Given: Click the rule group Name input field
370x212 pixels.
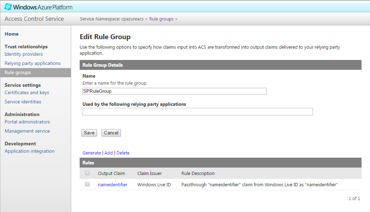Looking at the screenshot, I should (x=174, y=91).
